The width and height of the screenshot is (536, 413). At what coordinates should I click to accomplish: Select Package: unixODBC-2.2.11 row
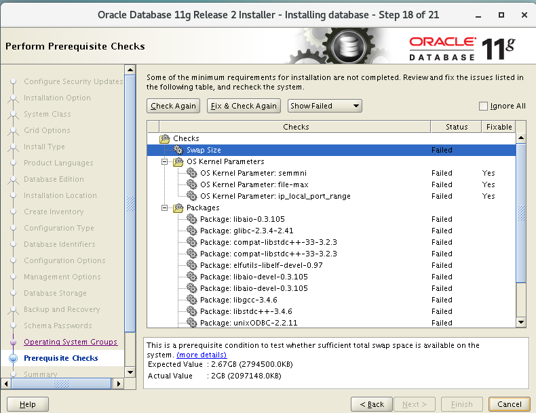tap(331, 323)
